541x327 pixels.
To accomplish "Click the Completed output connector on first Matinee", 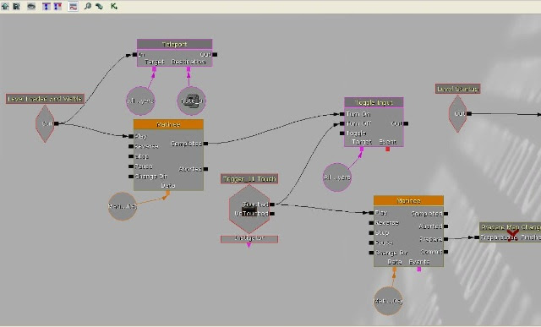I will tap(205, 144).
